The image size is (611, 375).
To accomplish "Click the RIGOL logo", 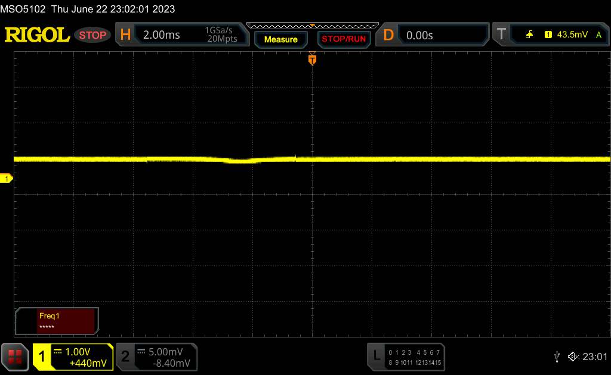I will click(x=37, y=35).
